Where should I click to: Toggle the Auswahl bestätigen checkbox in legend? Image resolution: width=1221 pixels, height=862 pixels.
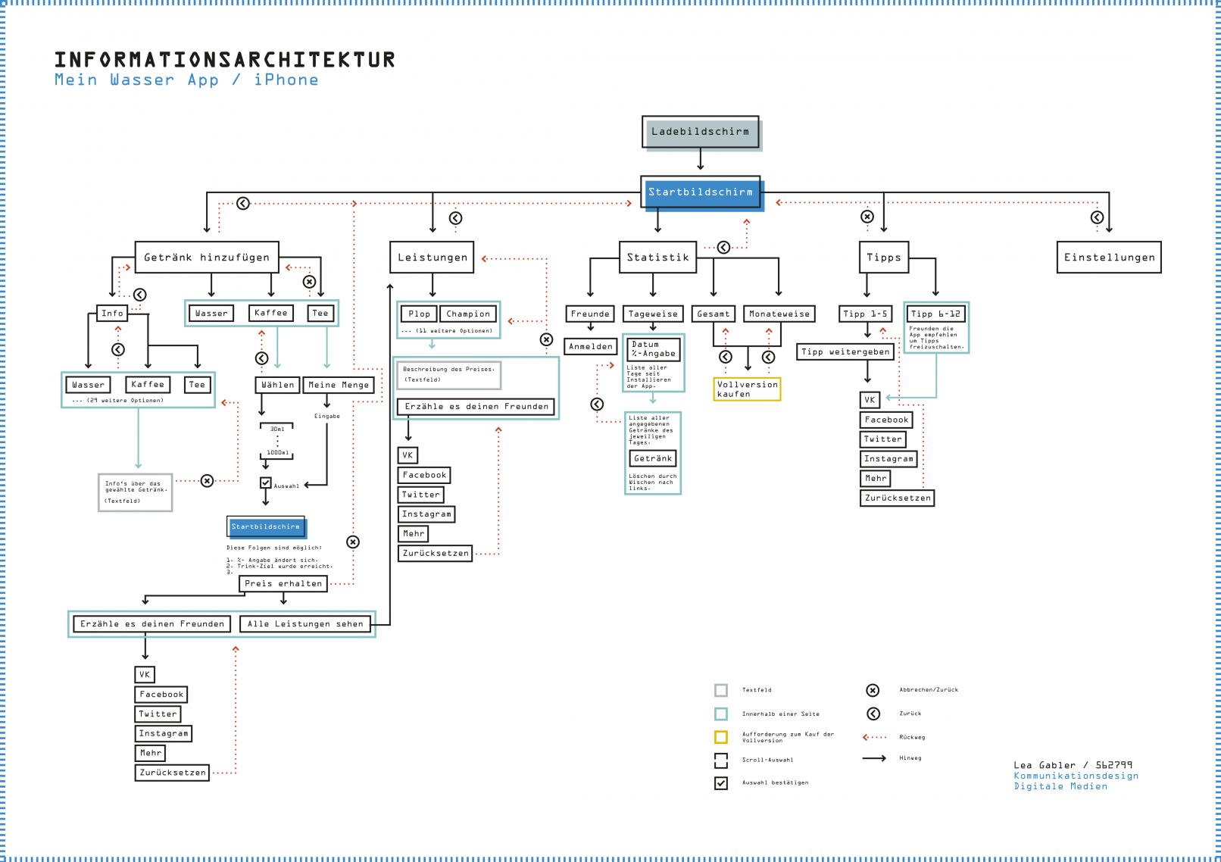[x=721, y=783]
